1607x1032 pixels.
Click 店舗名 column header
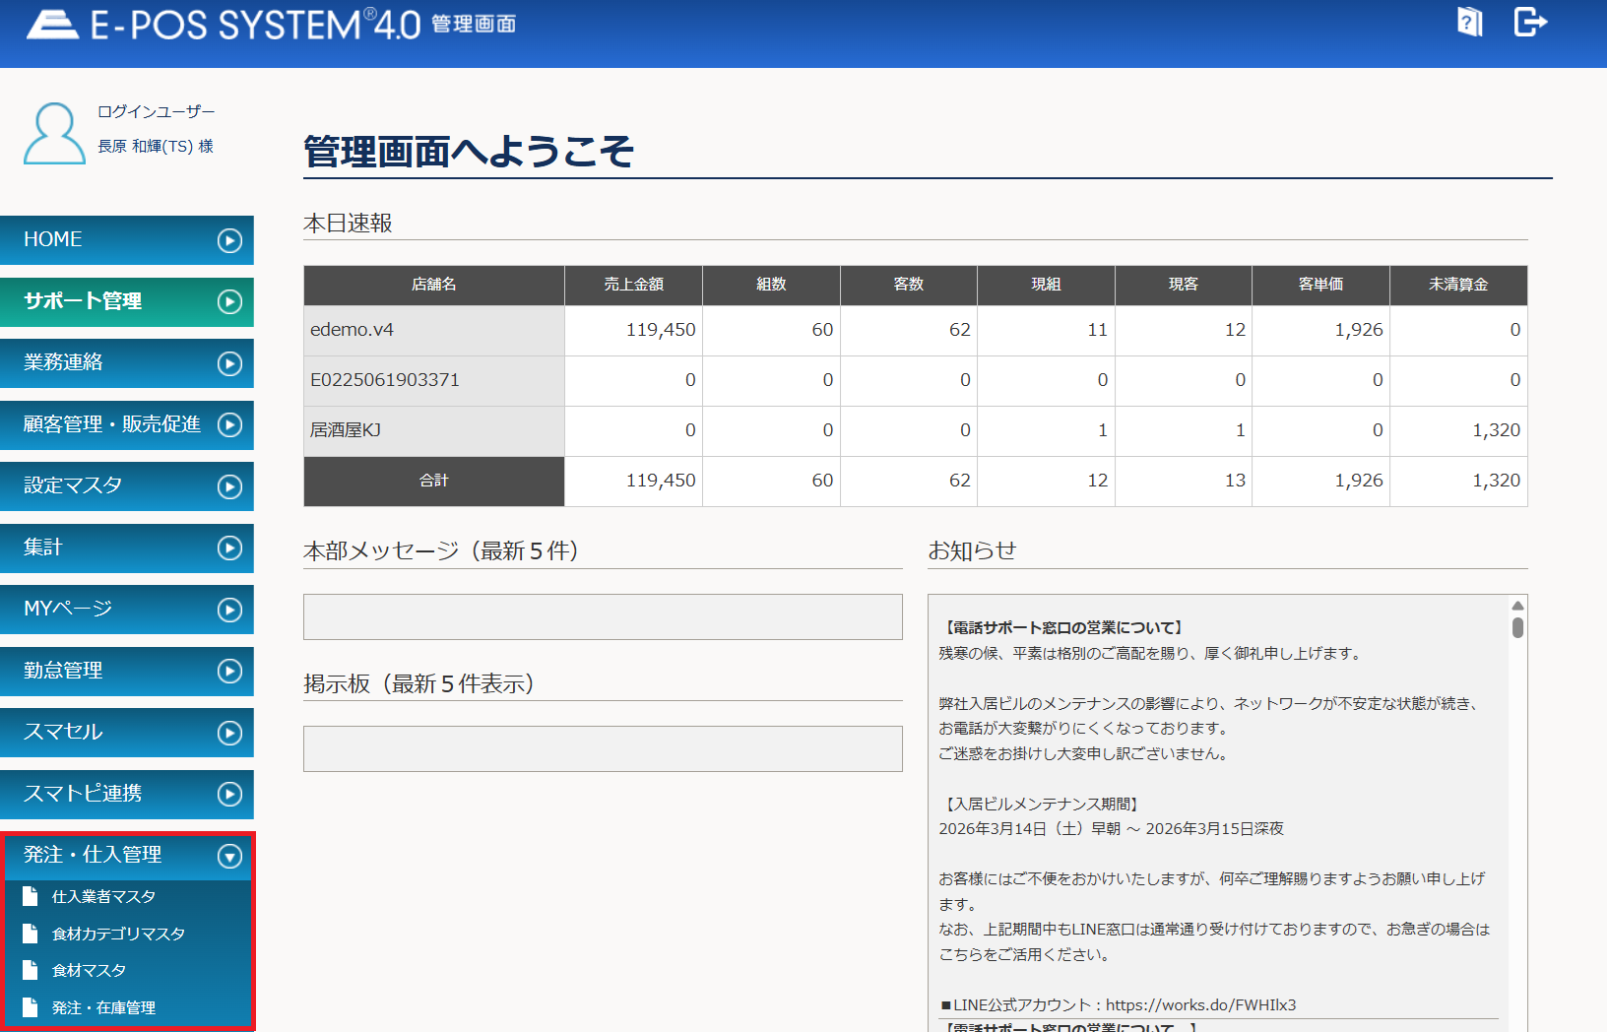(434, 285)
